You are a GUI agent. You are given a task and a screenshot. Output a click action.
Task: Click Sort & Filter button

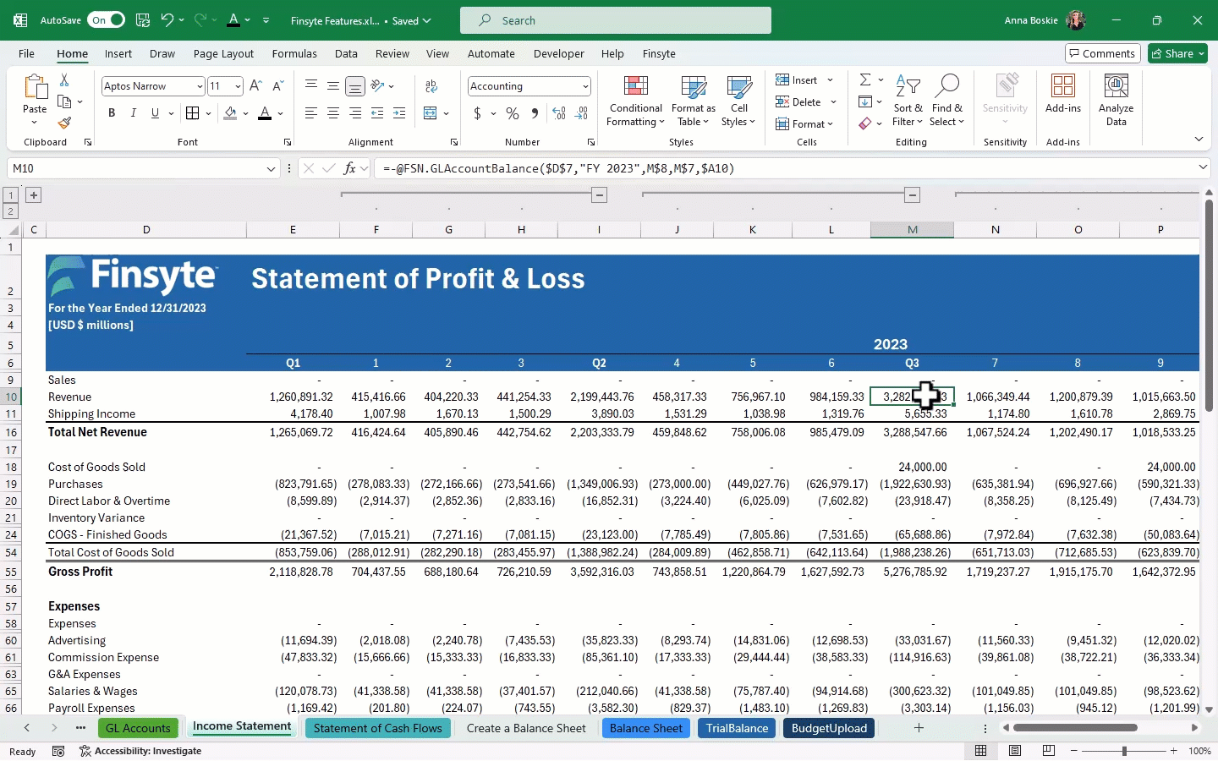click(908, 101)
